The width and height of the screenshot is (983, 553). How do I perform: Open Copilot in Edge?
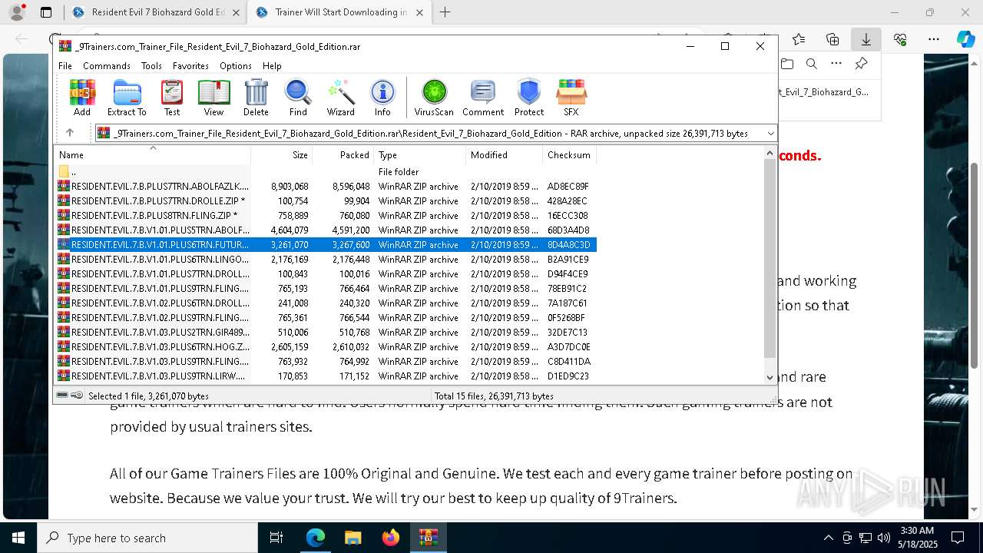click(x=965, y=39)
